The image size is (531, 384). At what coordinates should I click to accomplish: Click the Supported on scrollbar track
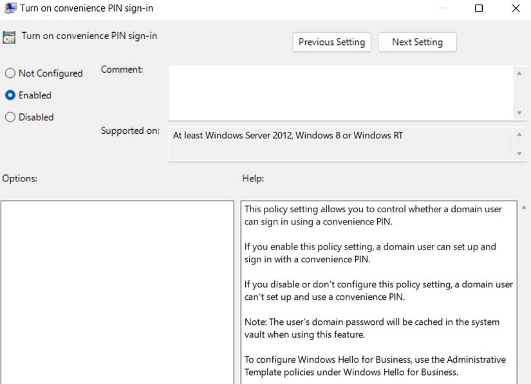coord(519,143)
